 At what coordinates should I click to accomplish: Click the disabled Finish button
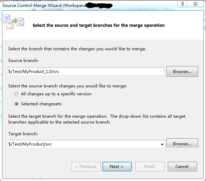[x=150, y=167]
